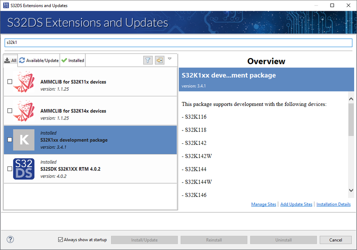Screen dimensions: 357x250
Task: Click the Install/Update button
Action: [x=144, y=240]
